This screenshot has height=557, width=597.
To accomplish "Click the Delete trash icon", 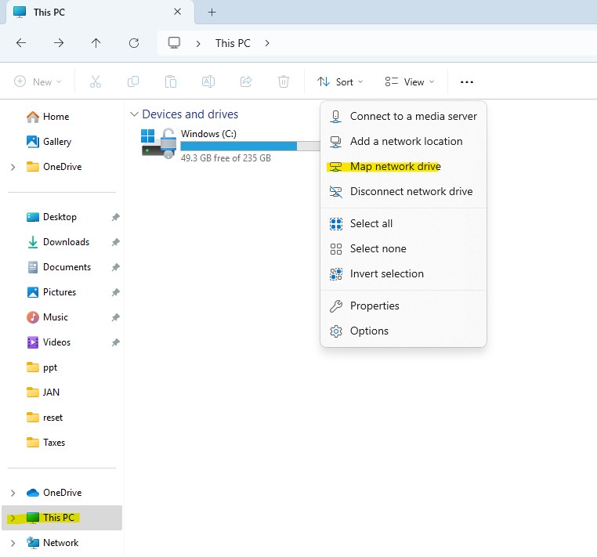I will [284, 81].
